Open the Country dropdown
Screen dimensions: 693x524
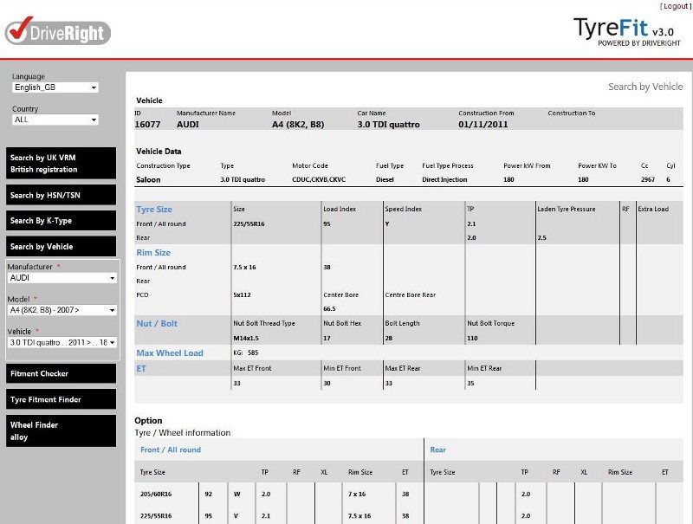[x=55, y=120]
